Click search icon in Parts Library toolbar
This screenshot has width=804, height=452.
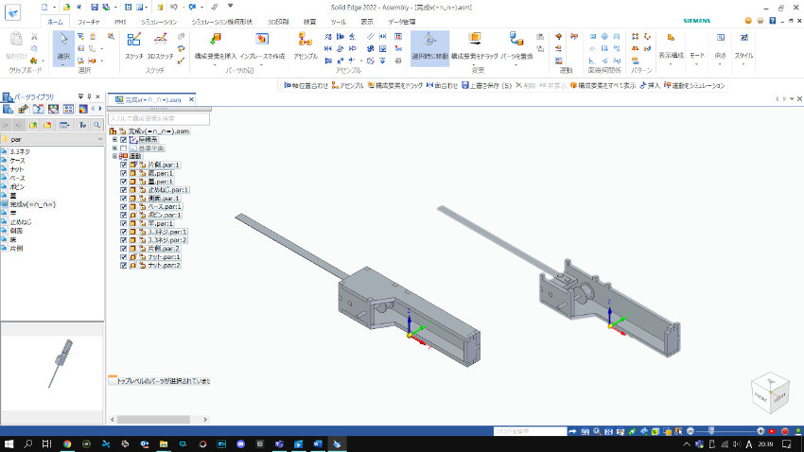coord(96,124)
